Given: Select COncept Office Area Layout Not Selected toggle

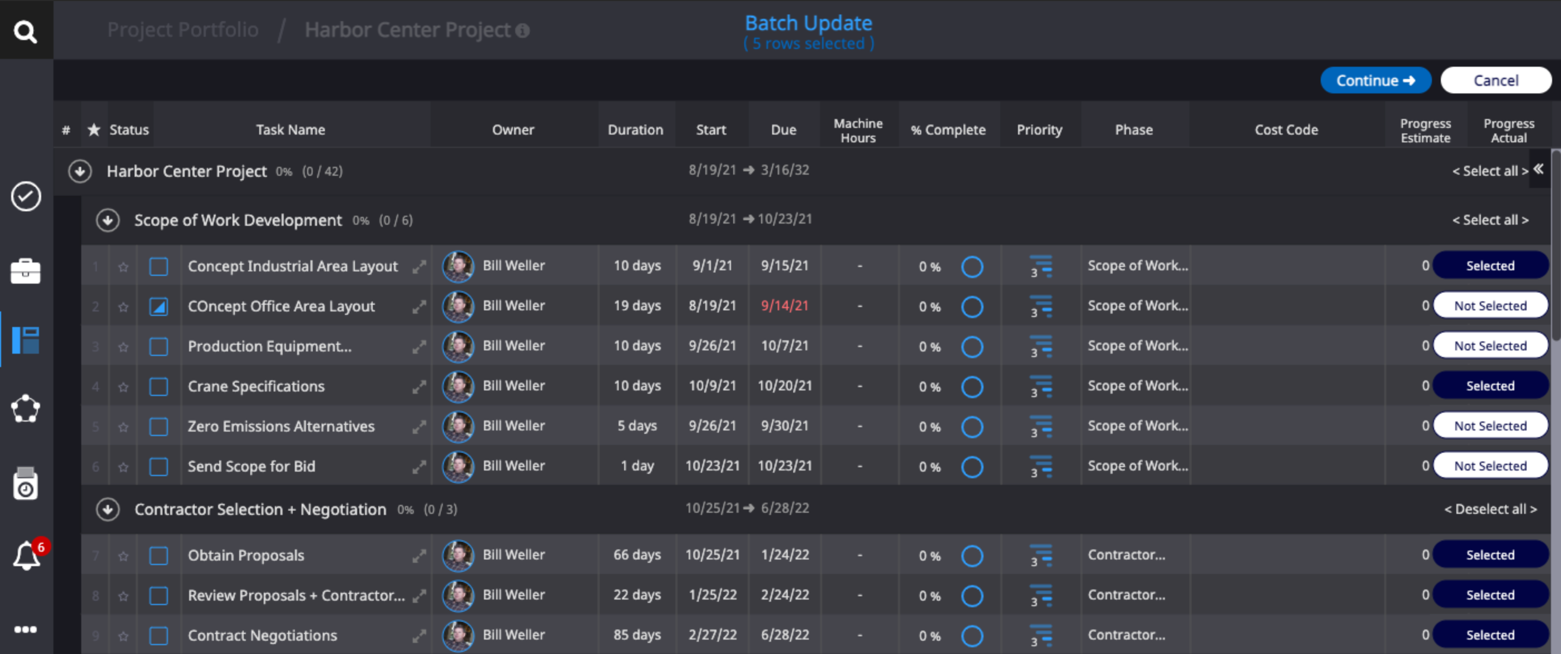Looking at the screenshot, I should coord(1490,305).
